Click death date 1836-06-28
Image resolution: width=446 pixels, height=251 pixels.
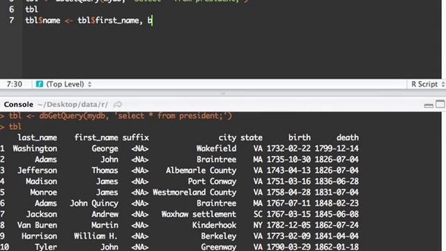(337, 181)
